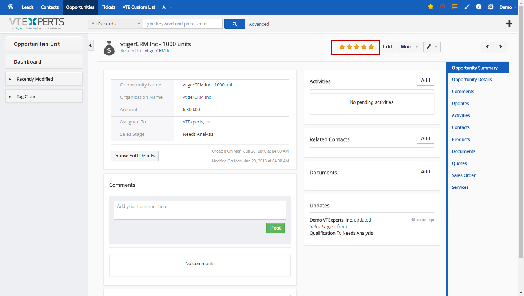This screenshot has height=296, width=524.
Task: Open the VTE Custom List module
Action: (x=139, y=7)
